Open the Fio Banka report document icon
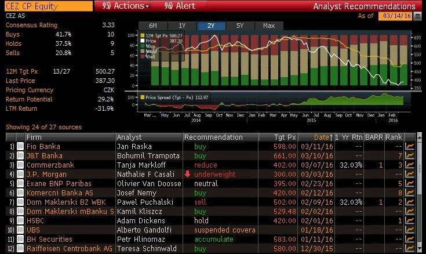The height and width of the screenshot is (254, 426). (20, 146)
